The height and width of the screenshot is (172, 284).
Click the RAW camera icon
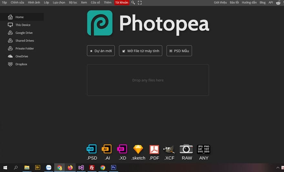point(186,149)
